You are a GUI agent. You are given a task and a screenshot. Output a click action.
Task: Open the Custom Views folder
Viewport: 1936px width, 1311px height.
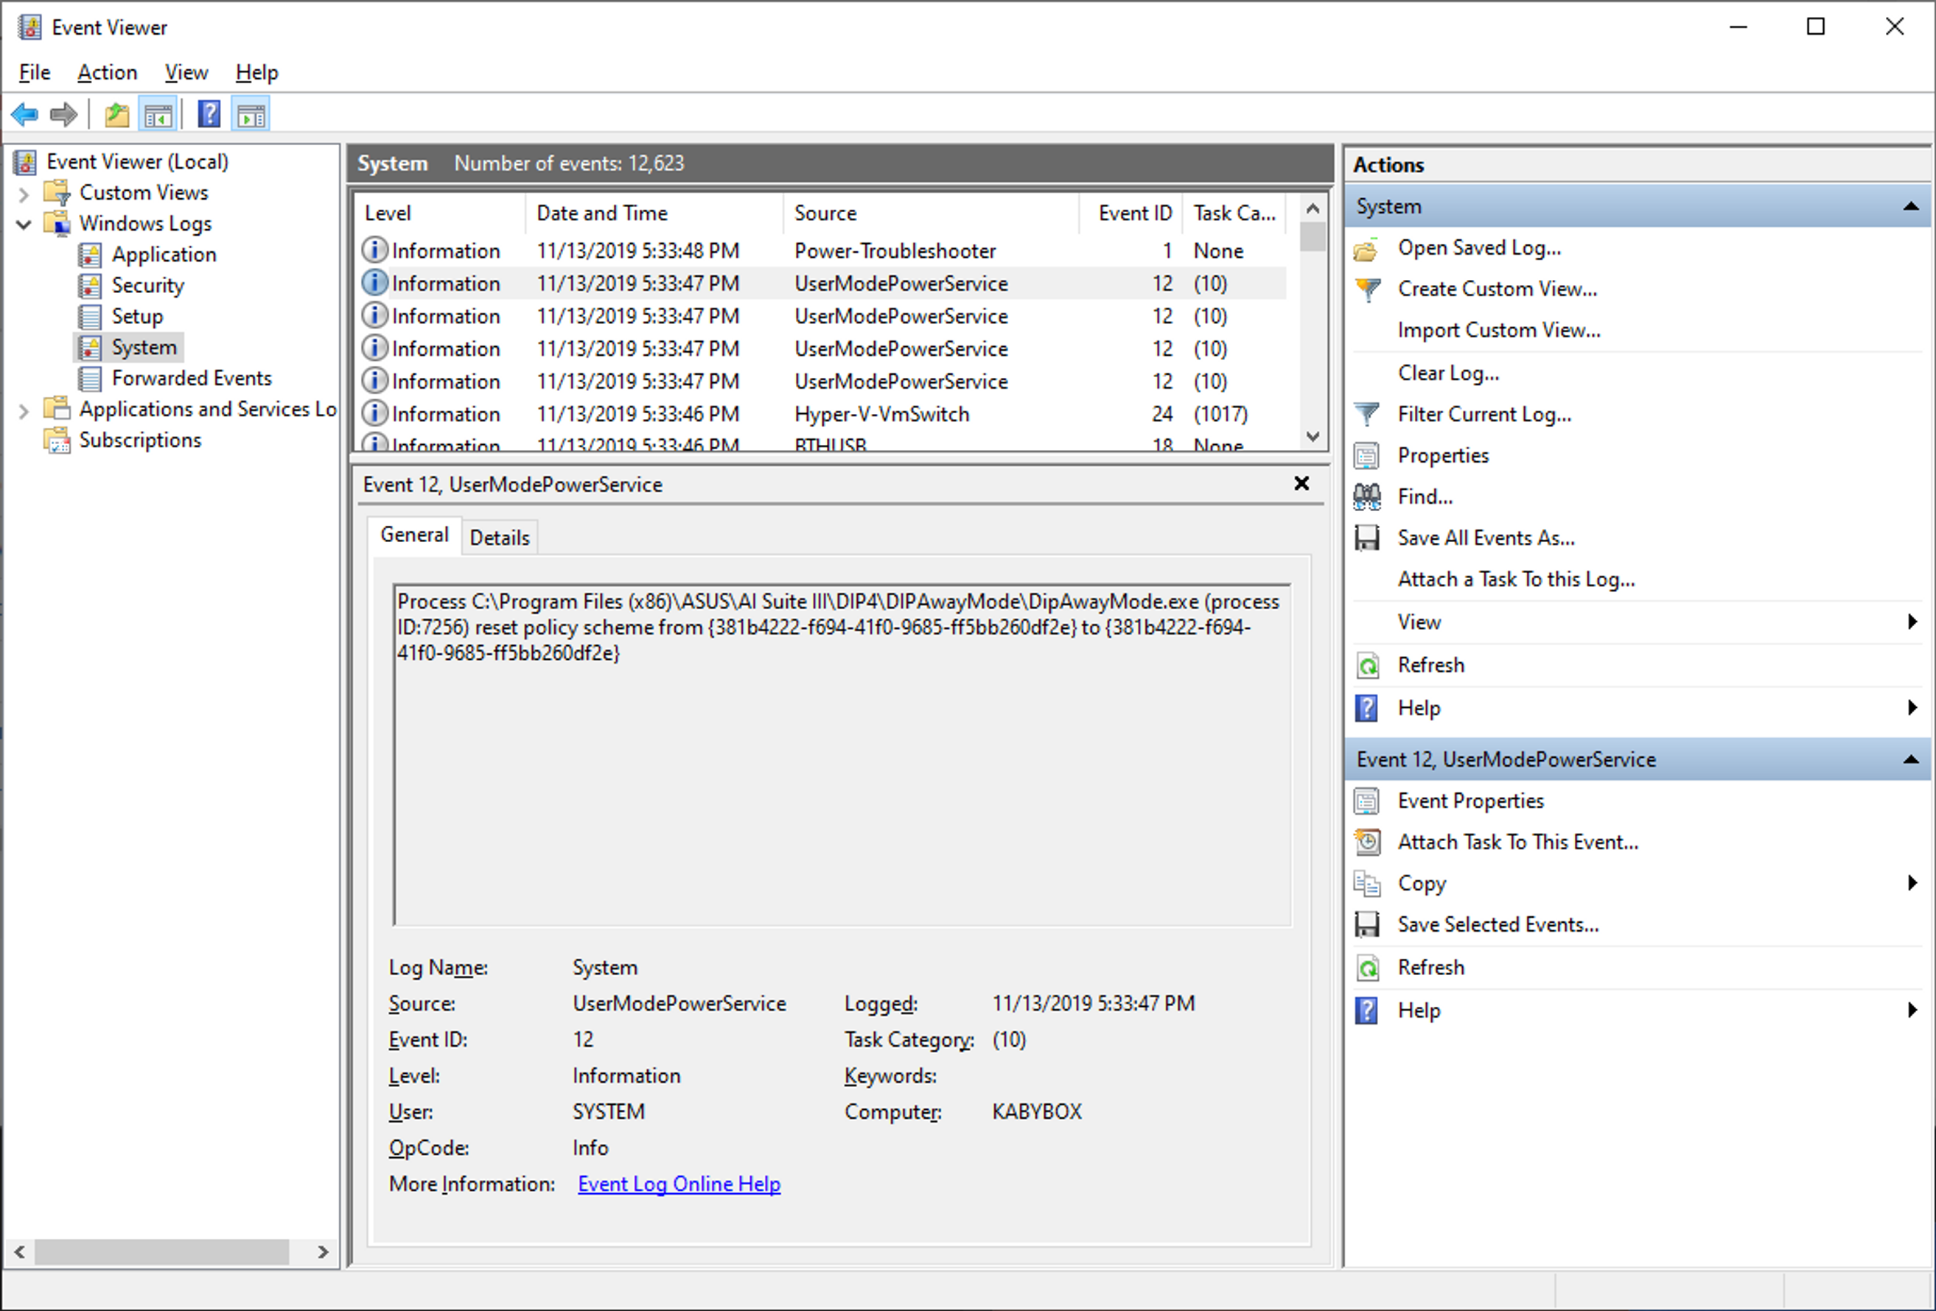[x=143, y=192]
